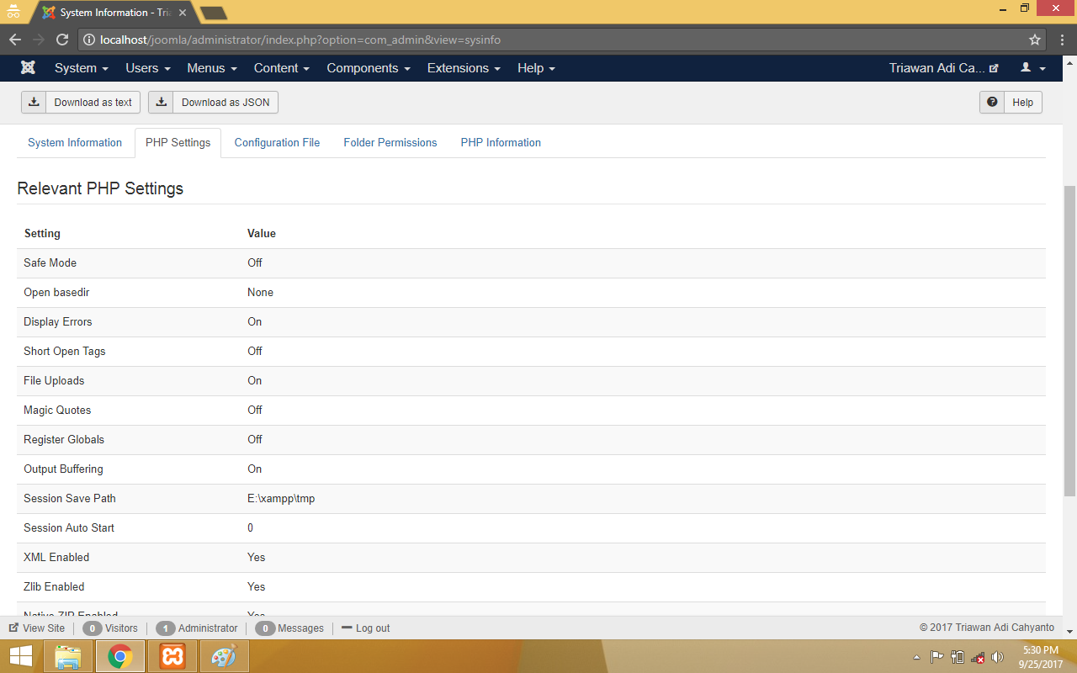Viewport: 1077px width, 673px height.
Task: Bookmark this page with the star icon
Action: 1034,40
